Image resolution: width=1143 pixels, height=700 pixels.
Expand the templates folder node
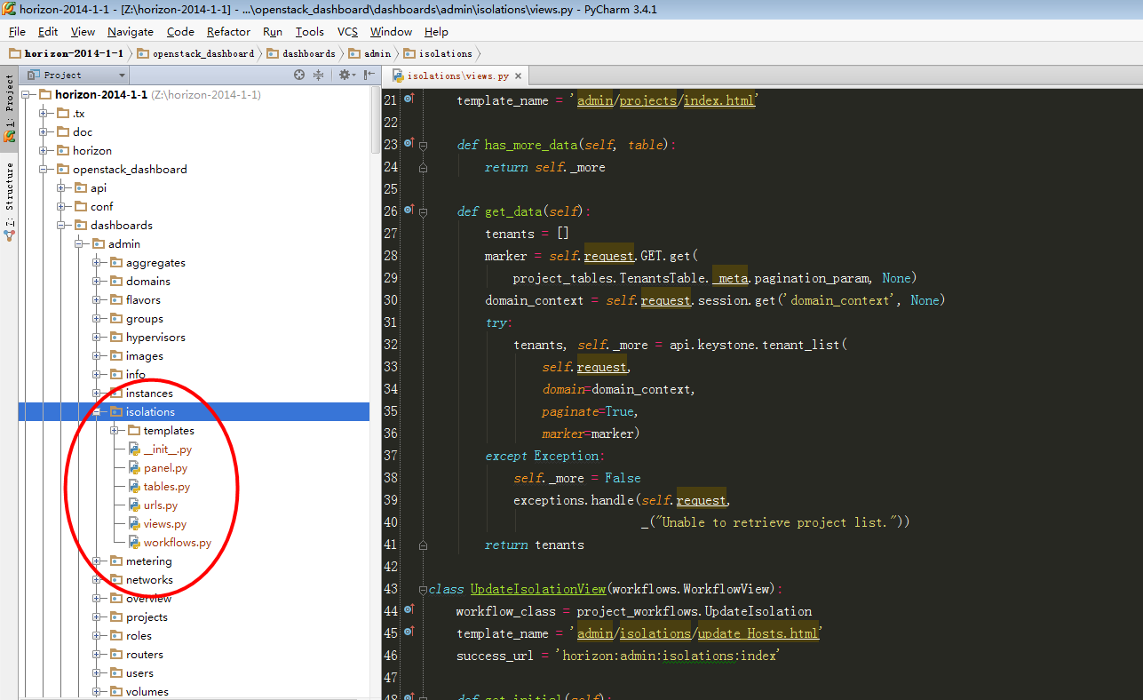click(115, 430)
